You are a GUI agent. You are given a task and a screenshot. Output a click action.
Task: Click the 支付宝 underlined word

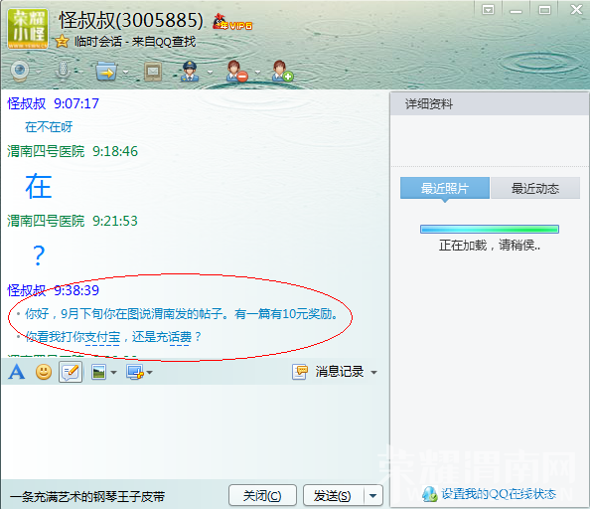102,337
